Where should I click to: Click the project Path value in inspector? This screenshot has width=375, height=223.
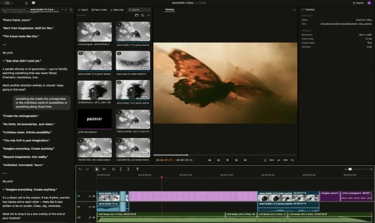pos(346,24)
